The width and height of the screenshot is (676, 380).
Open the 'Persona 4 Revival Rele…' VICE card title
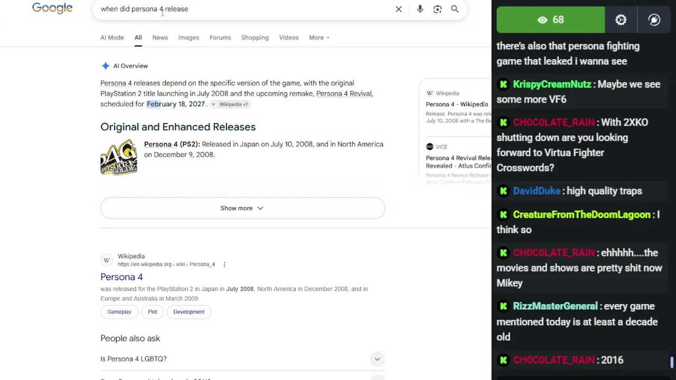click(458, 161)
